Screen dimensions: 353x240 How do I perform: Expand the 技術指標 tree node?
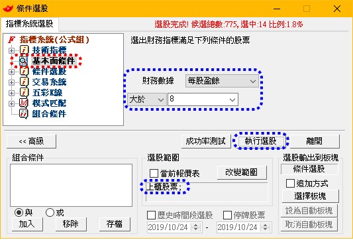[11, 50]
